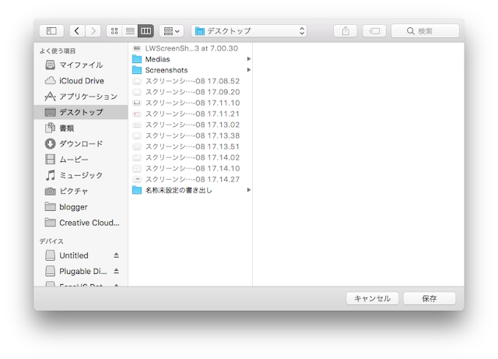
Task: Eject the Plugable Di... device
Action: pos(116,271)
